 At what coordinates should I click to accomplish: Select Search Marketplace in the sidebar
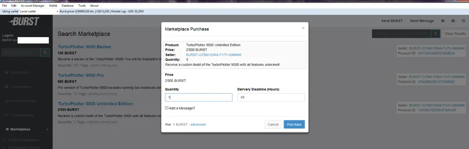(x=23, y=140)
